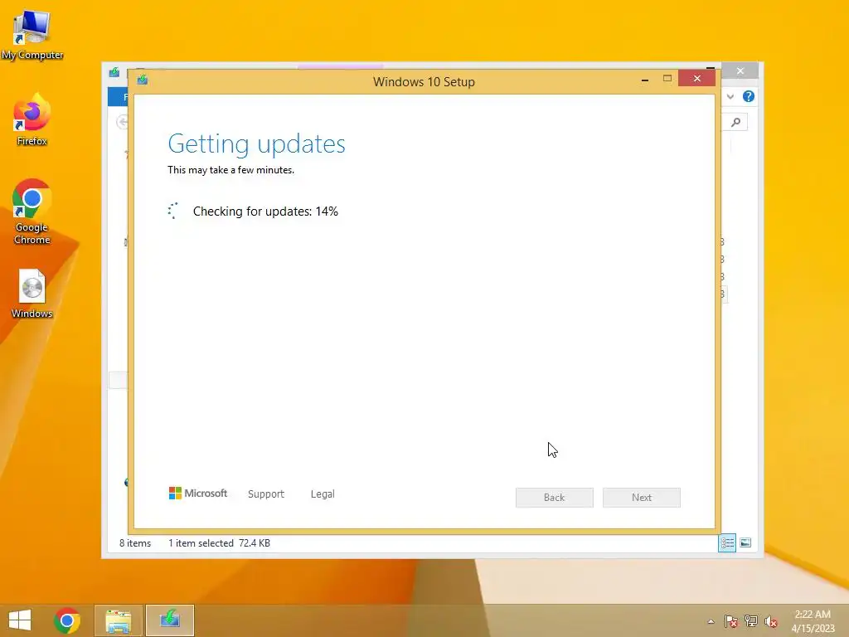Switch Explorer to large icons view
The image size is (849, 637).
click(x=745, y=542)
